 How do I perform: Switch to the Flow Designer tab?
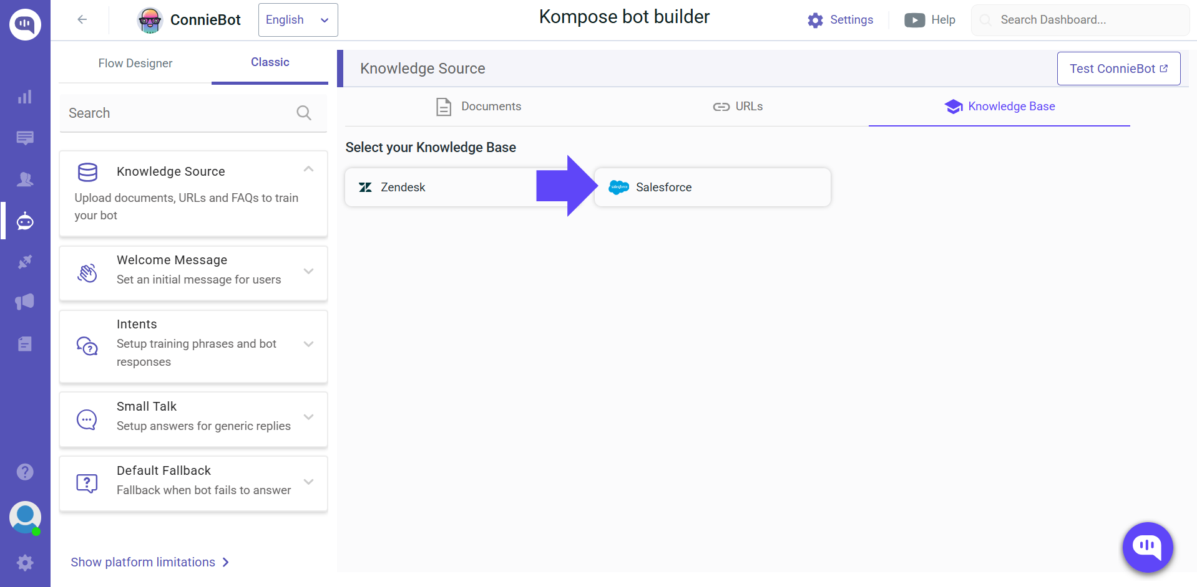135,63
